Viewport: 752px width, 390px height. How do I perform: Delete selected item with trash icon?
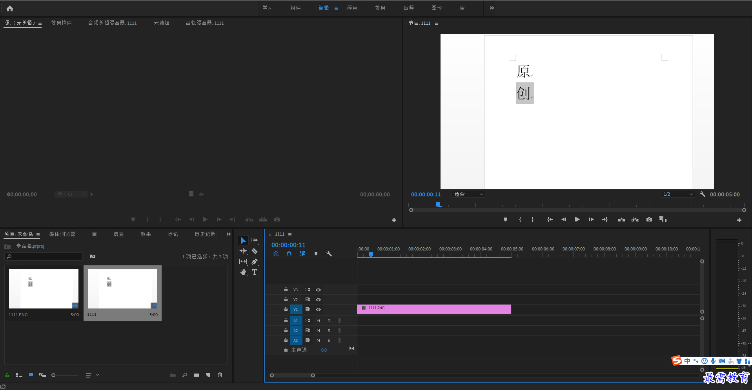click(x=220, y=375)
